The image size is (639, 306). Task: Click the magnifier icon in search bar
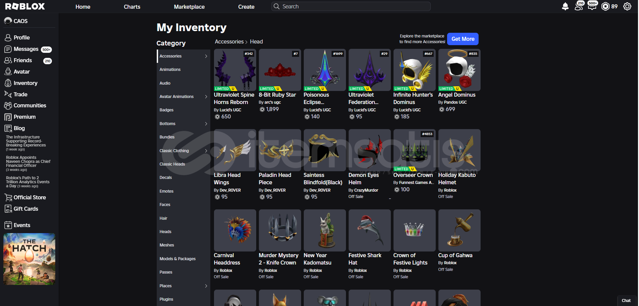click(x=276, y=6)
